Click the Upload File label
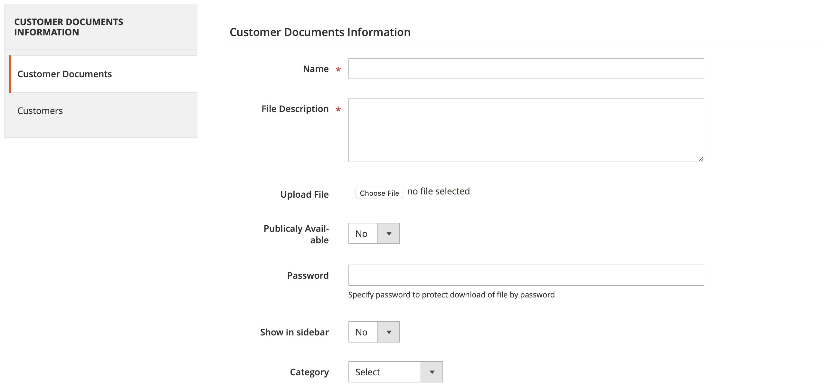The height and width of the screenshot is (385, 827). tap(304, 194)
